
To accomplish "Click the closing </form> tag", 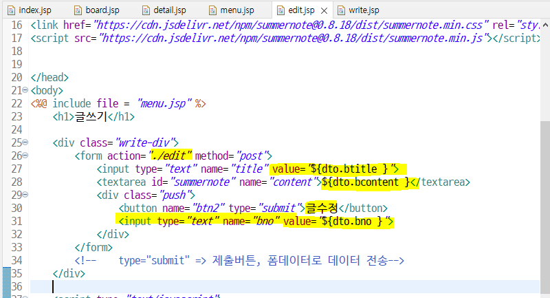I will click(x=93, y=247).
